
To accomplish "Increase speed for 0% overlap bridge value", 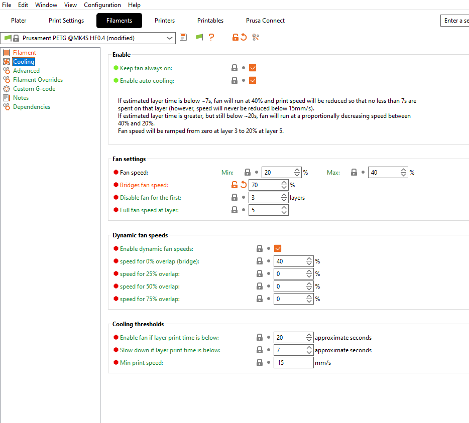I will [x=309, y=258].
